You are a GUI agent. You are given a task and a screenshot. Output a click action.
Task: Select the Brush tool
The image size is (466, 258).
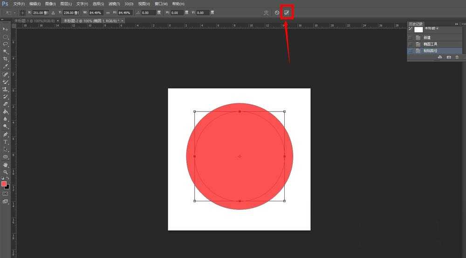5,82
